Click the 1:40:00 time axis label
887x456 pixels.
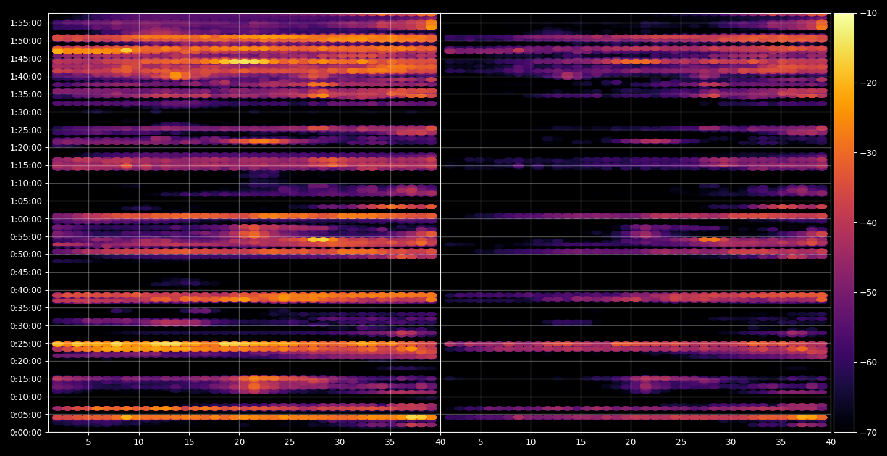(25, 77)
